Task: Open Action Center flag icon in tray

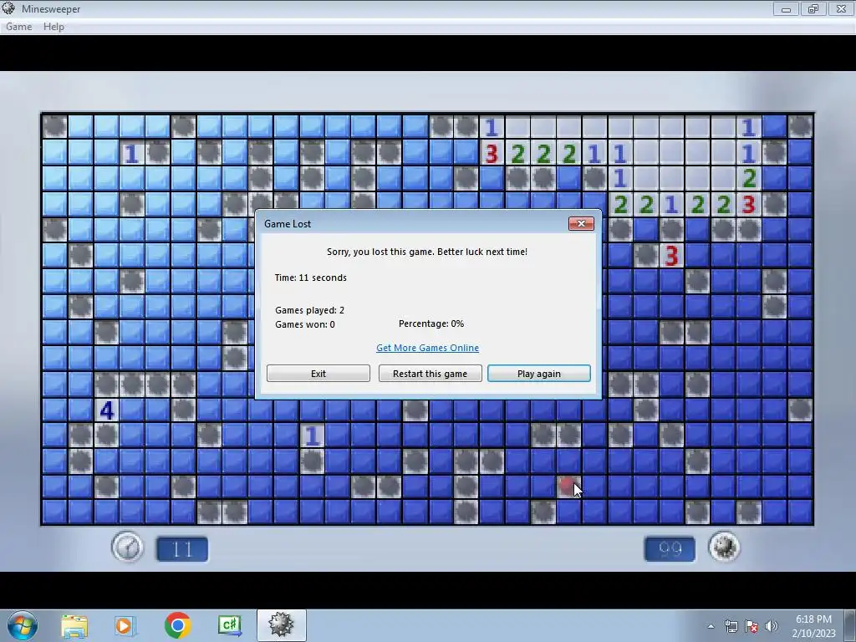Action: tap(752, 626)
